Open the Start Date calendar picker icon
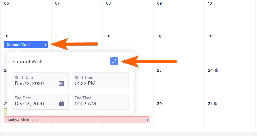The image size is (257, 136). [61, 83]
